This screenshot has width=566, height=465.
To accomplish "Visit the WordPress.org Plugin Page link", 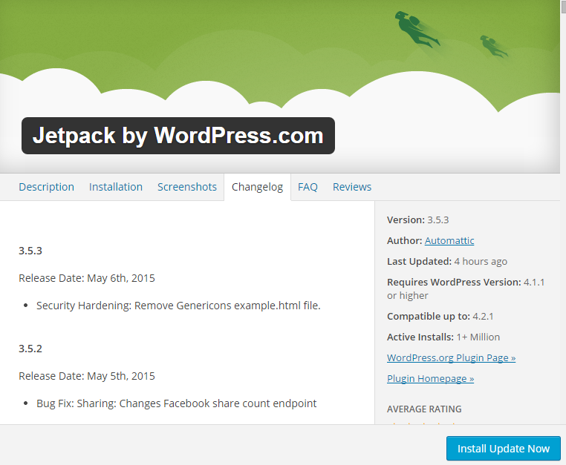I will (451, 357).
